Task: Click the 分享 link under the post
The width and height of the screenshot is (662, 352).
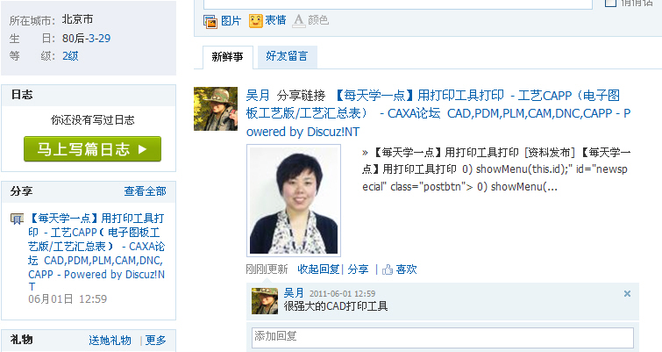Action: click(x=358, y=269)
